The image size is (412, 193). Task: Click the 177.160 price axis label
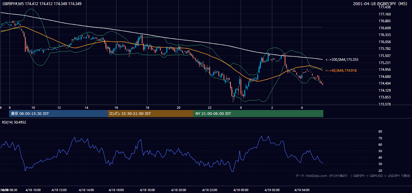pyautogui.click(x=385, y=14)
